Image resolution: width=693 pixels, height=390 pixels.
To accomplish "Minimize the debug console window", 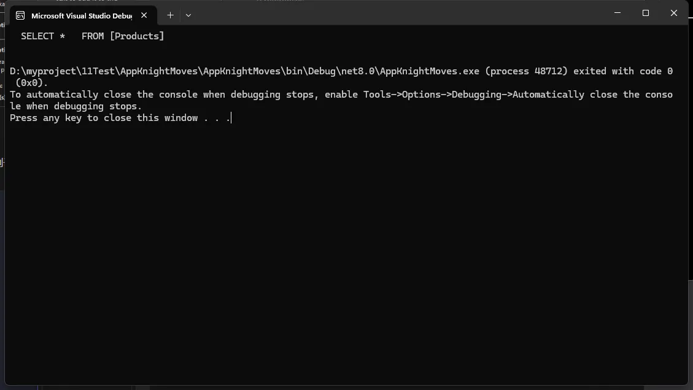I will click(x=617, y=13).
